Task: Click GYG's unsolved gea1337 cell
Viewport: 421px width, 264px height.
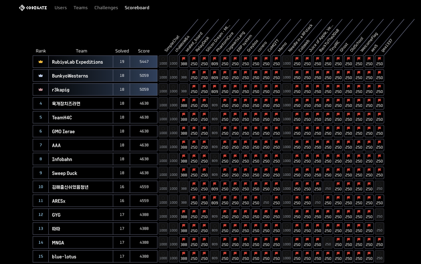Action: 380,215
